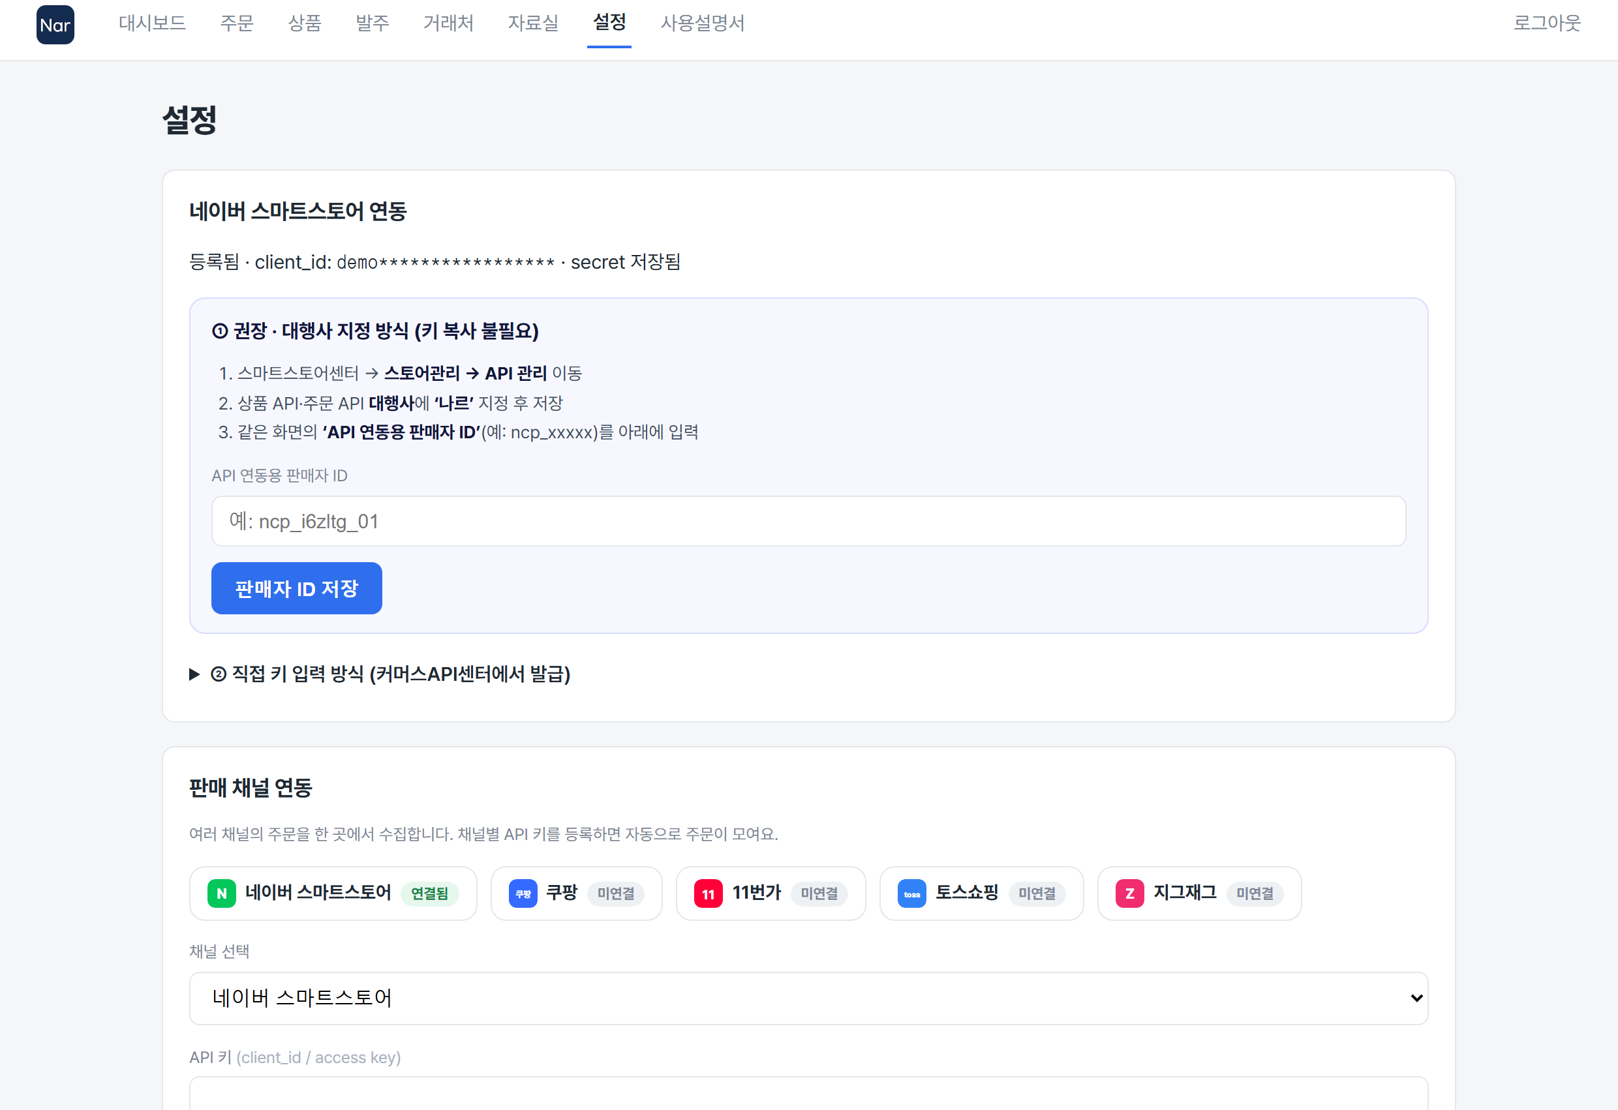Navigate to 자료실
1618x1110 pixels.
pos(533,23)
